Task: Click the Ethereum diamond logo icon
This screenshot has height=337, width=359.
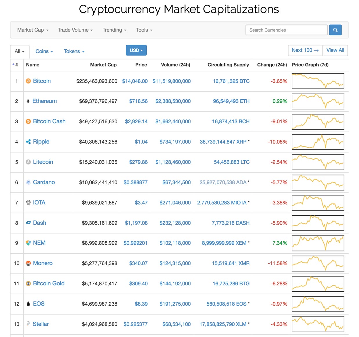Action: tap(28, 101)
